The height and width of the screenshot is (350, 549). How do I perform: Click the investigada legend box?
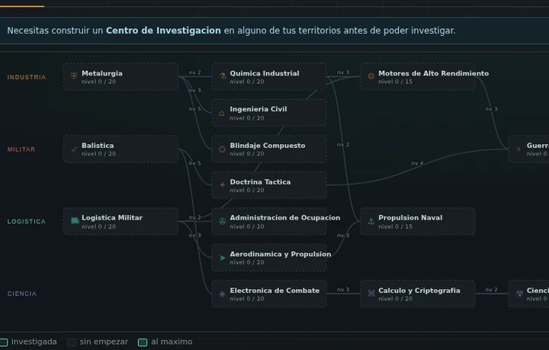[4, 342]
